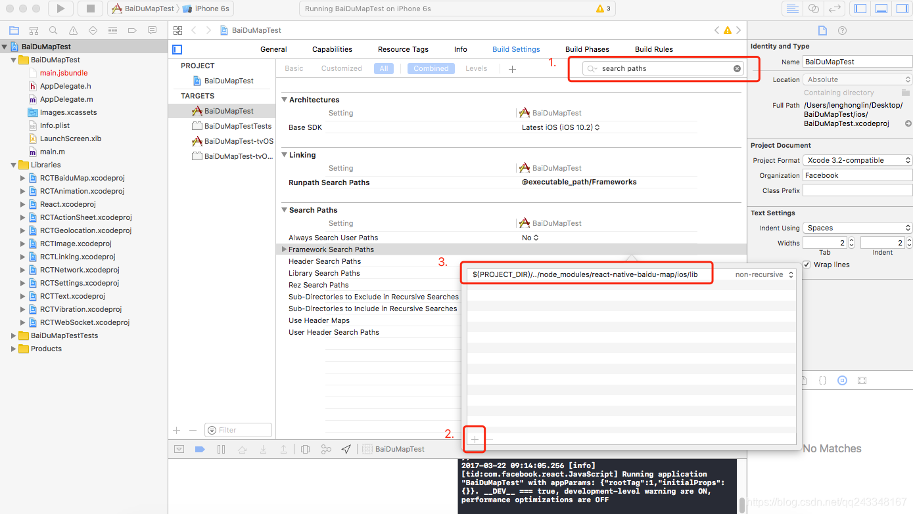Toggle the Navigator panel visibility
Image resolution: width=913 pixels, height=514 pixels.
(x=858, y=9)
